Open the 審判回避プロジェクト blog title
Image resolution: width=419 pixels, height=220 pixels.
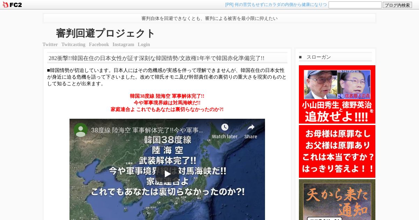pos(105,33)
